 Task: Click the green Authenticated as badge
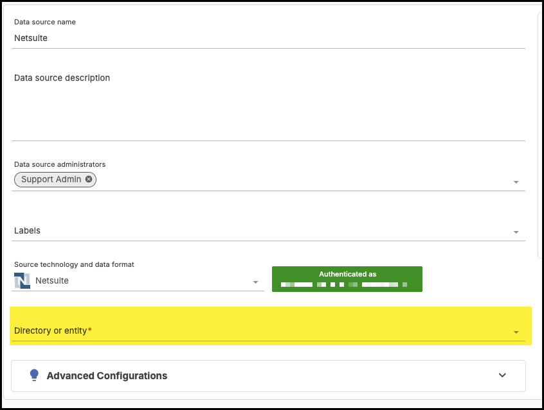point(347,278)
